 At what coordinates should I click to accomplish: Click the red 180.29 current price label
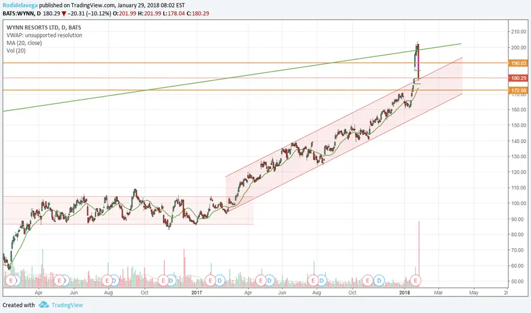518,78
